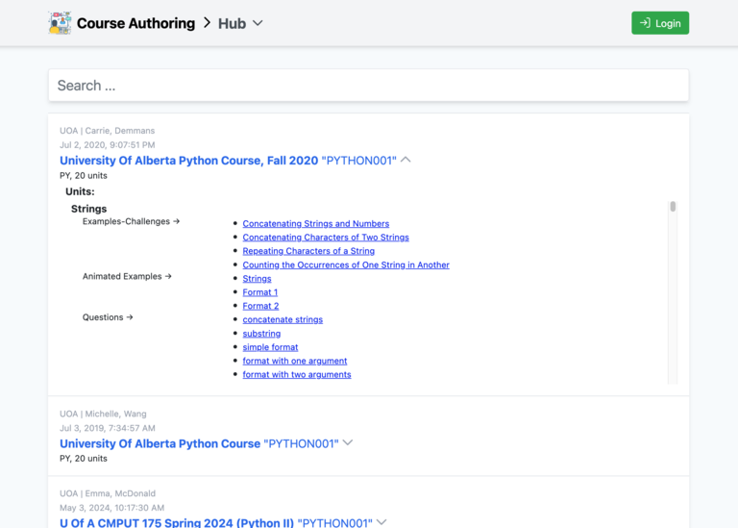Expand the CMPUT 175 Spring 2024 chevron
The image size is (738, 528).
click(x=381, y=522)
